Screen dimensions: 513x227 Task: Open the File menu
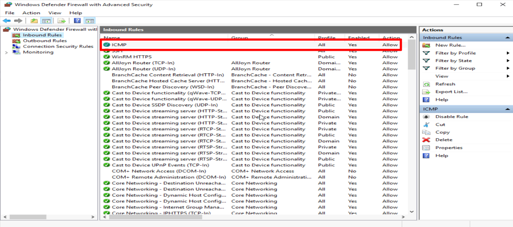coord(10,13)
